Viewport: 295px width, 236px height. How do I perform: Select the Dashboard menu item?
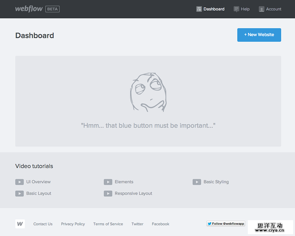pyautogui.click(x=213, y=9)
